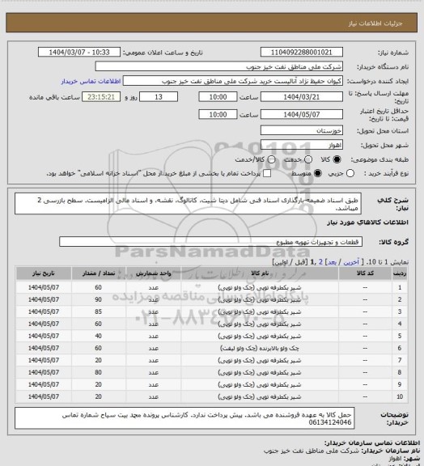
Task: Select the کالا radio button
Action: (337, 159)
